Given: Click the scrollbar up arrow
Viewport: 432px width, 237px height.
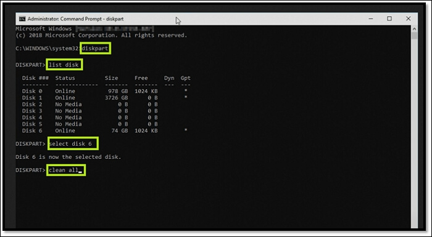Looking at the screenshot, I should (414, 28).
